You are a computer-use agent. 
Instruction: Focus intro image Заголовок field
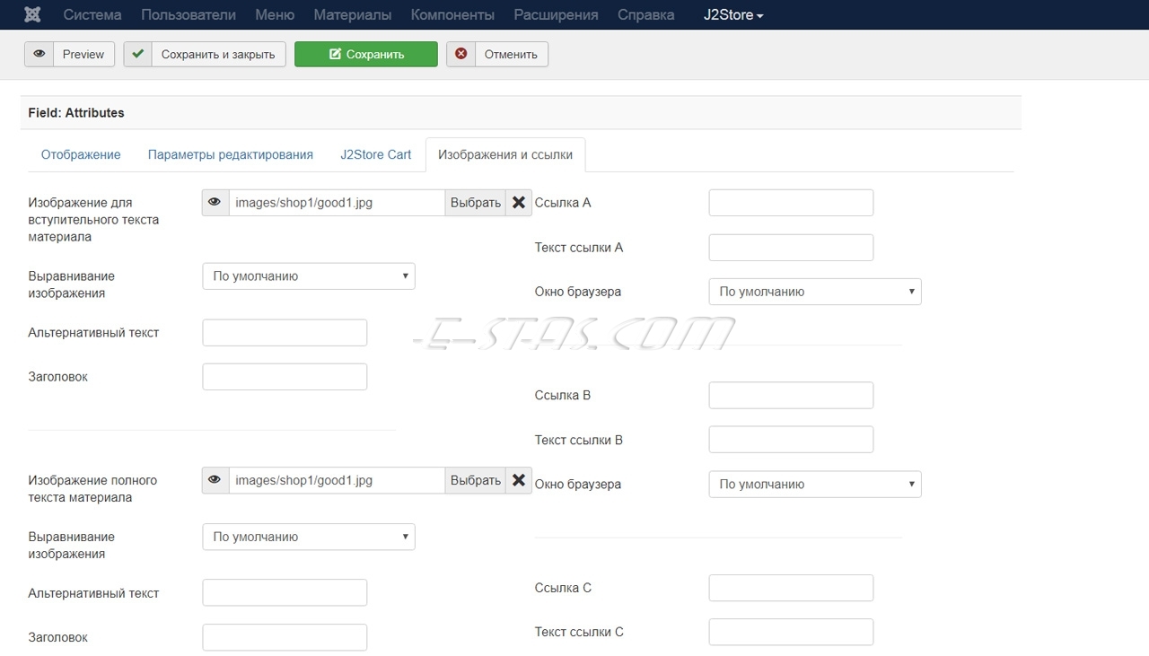coord(285,377)
